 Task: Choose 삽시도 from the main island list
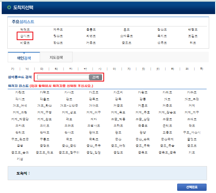tap(25, 36)
